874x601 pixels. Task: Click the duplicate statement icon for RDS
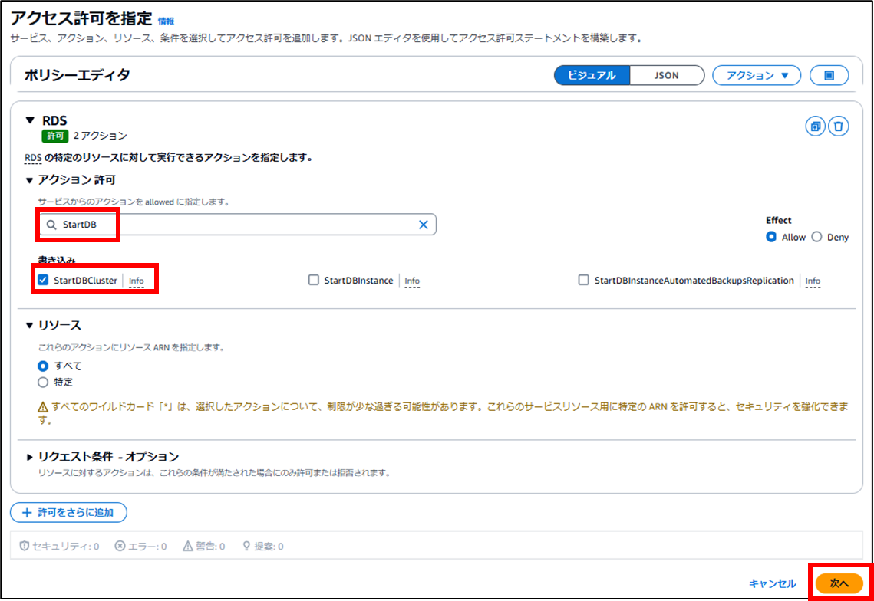pyautogui.click(x=816, y=126)
